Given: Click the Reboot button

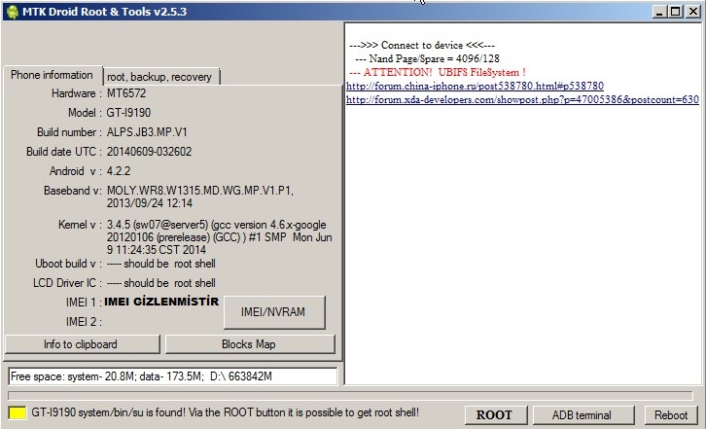Looking at the screenshot, I should 670,415.
